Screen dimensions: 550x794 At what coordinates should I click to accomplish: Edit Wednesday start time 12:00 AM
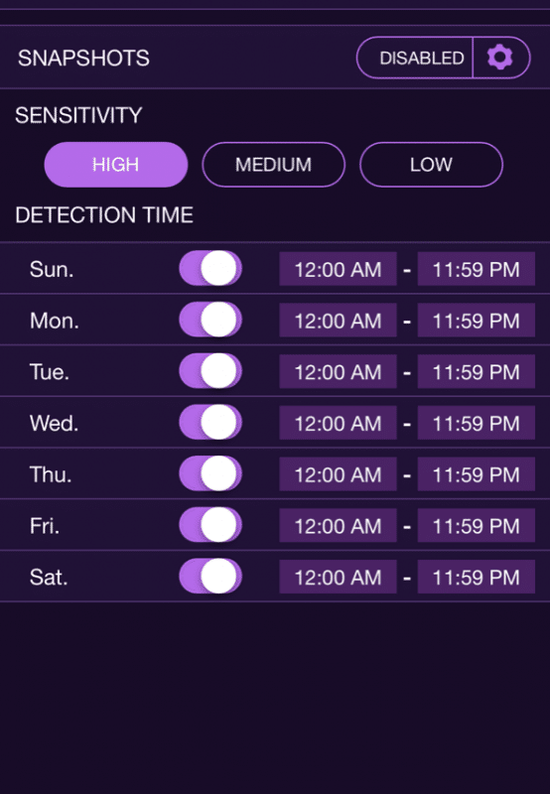(x=338, y=423)
